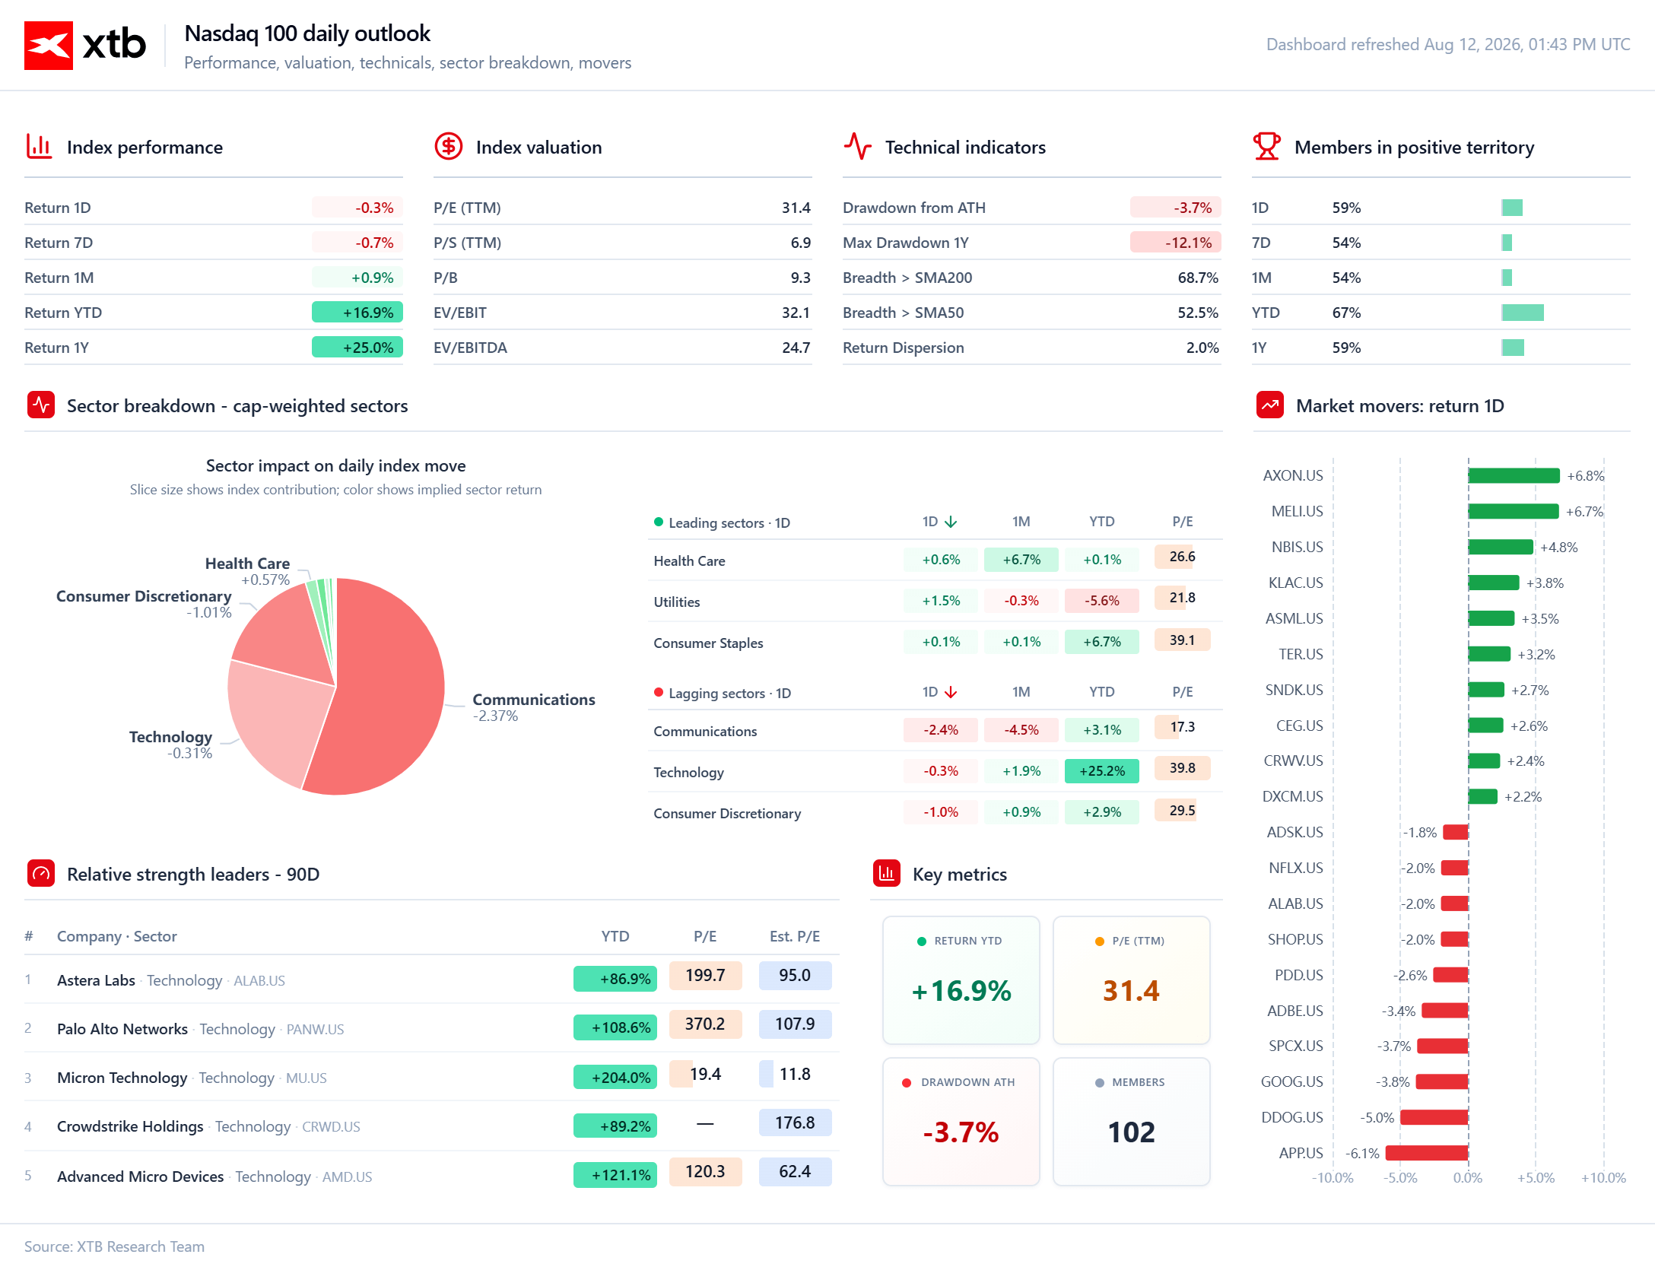The width and height of the screenshot is (1655, 1267).
Task: Click the sort arrow in Leading sectors 1D column
Action: (x=951, y=522)
